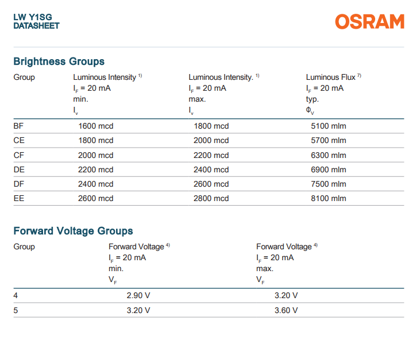Click the 5100 mlm flux value
The image size is (420, 355).
[329, 126]
